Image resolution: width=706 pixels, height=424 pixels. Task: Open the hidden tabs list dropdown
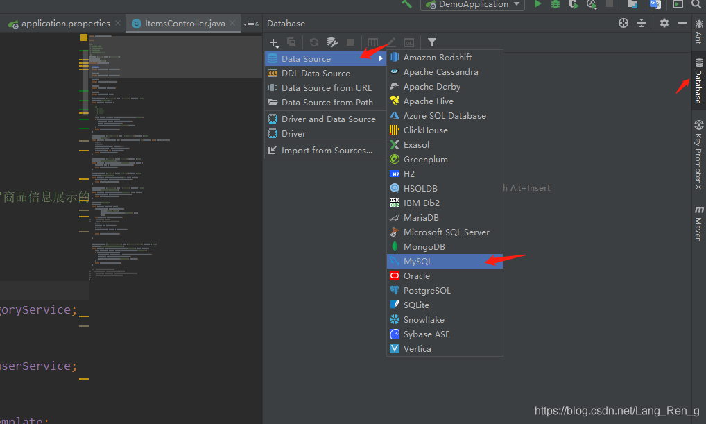click(x=251, y=24)
